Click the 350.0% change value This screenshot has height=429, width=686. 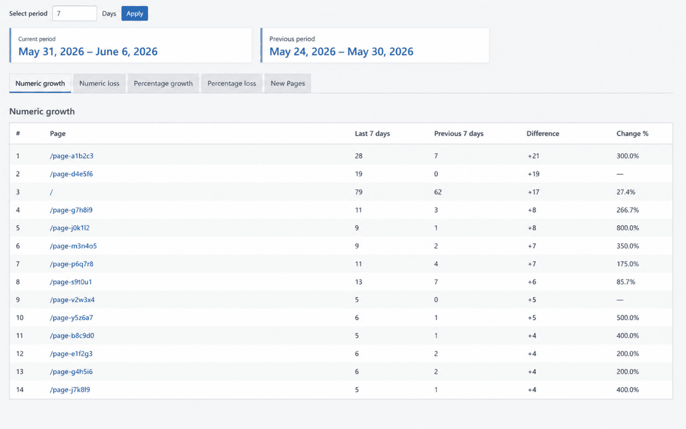tap(628, 246)
